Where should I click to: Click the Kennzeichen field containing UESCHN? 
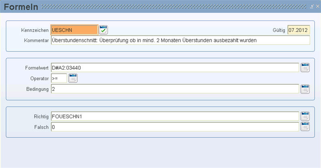(74, 30)
